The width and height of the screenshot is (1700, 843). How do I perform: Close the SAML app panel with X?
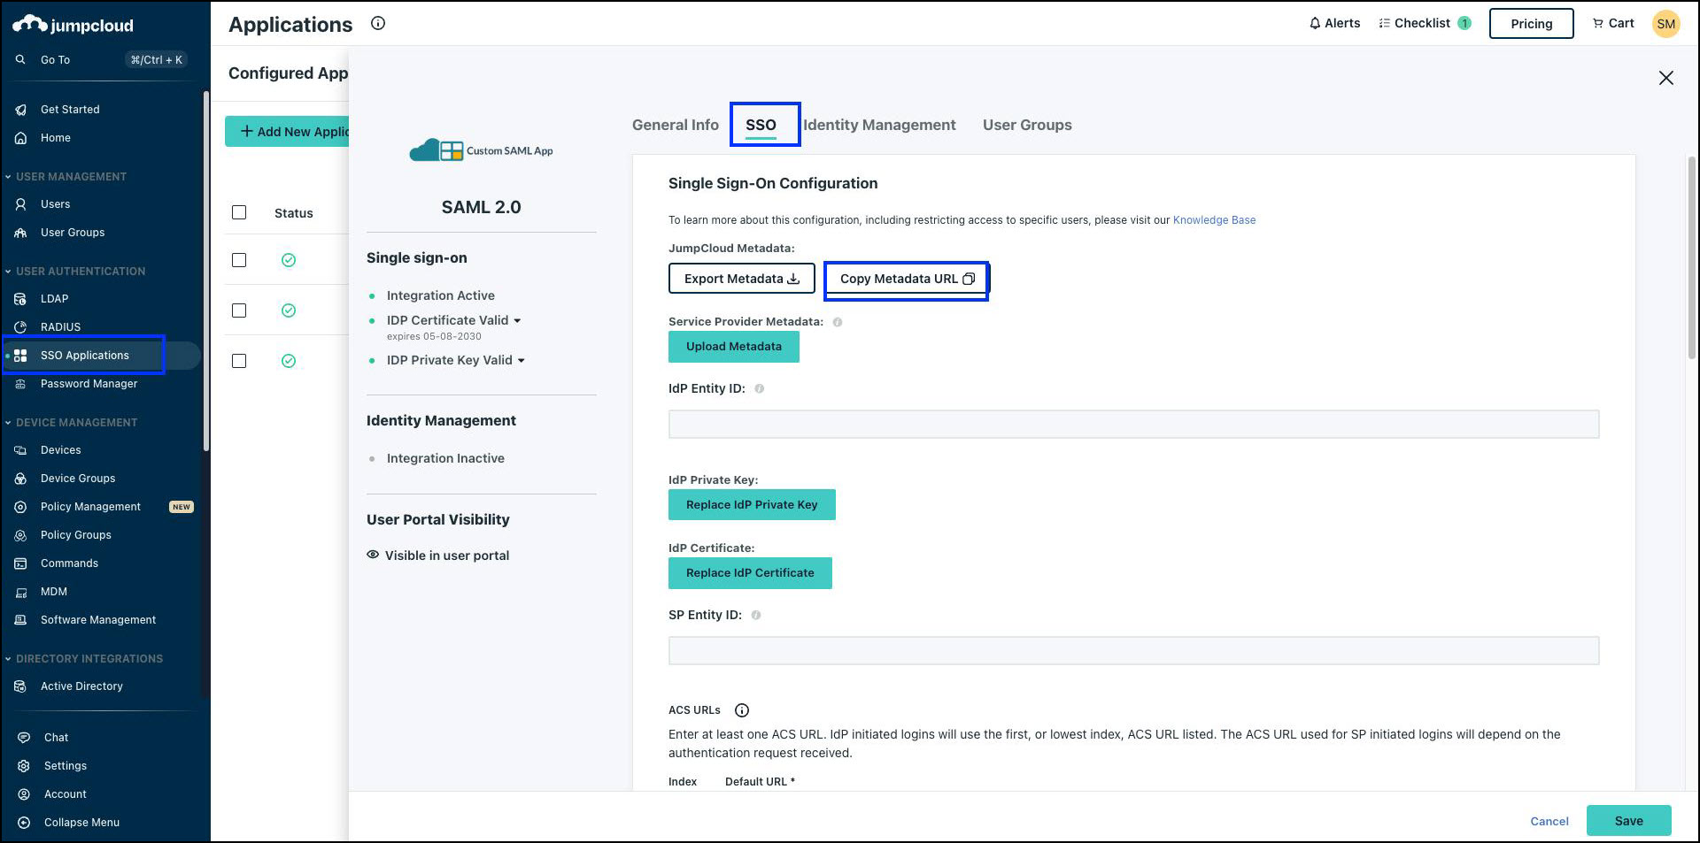1665,78
